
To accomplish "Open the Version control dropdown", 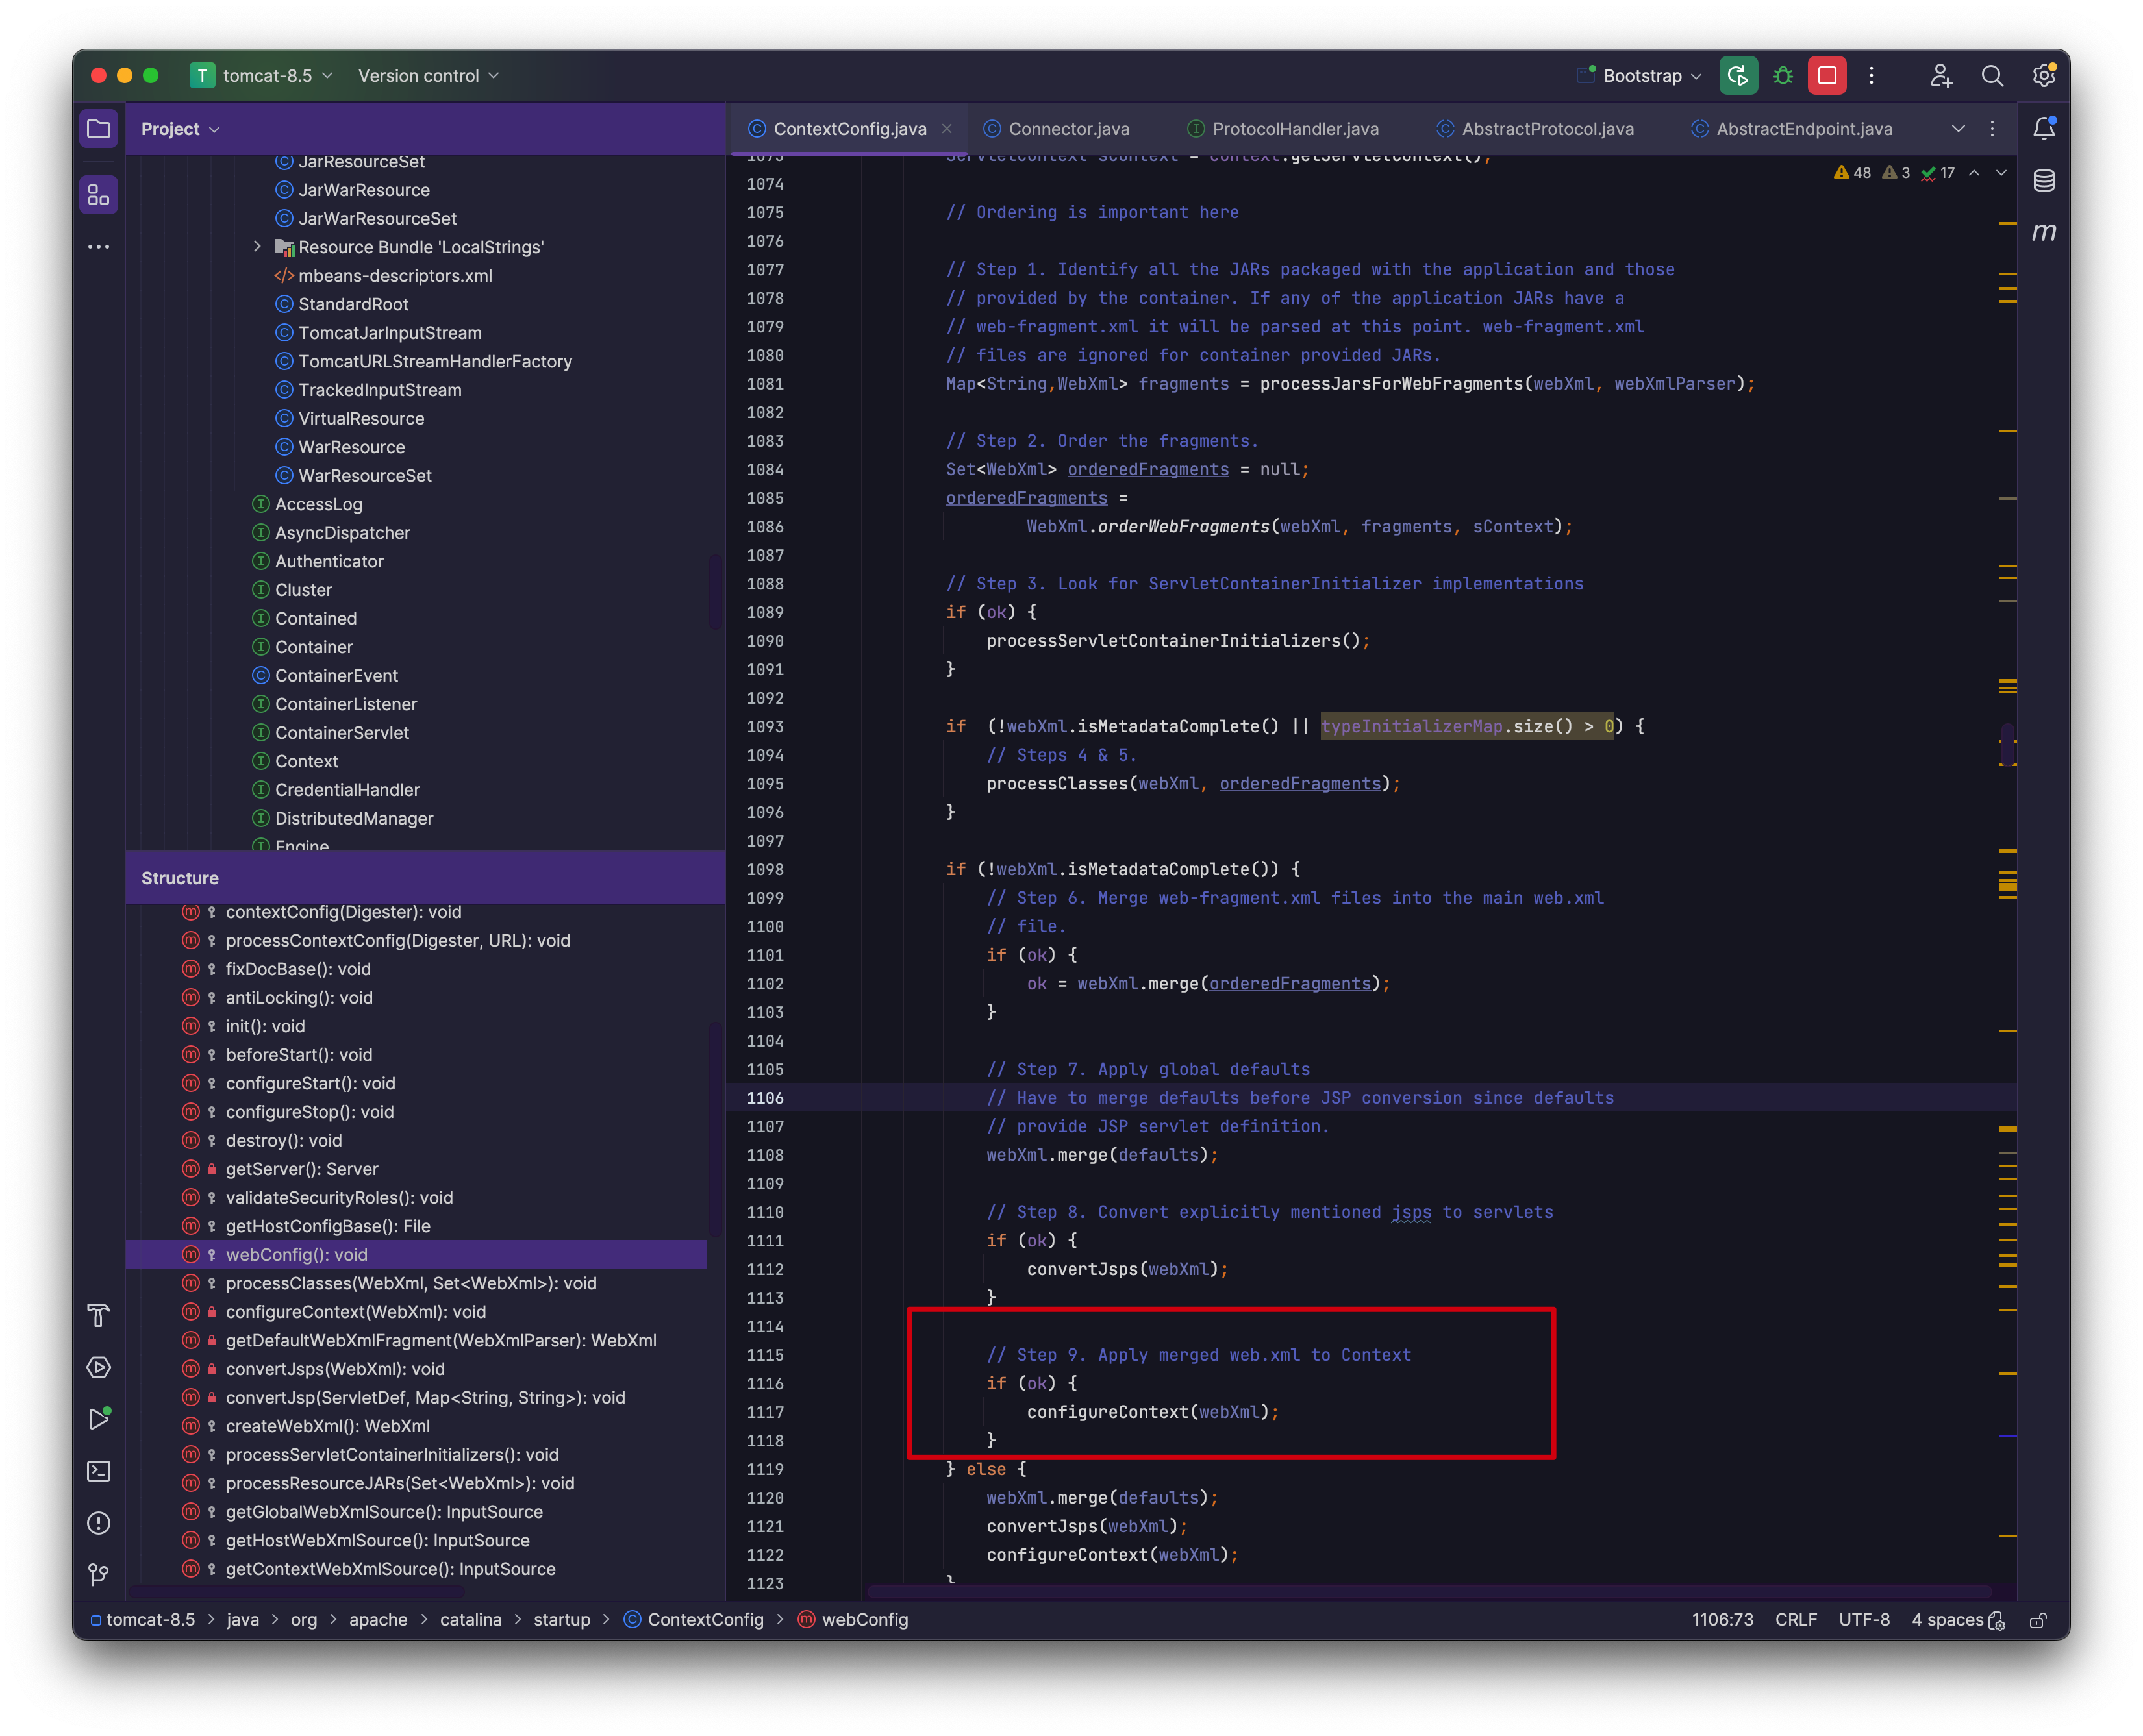I will [428, 76].
